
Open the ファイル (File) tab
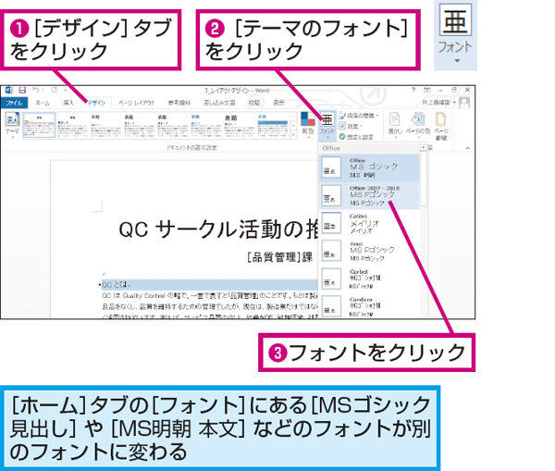tap(14, 103)
